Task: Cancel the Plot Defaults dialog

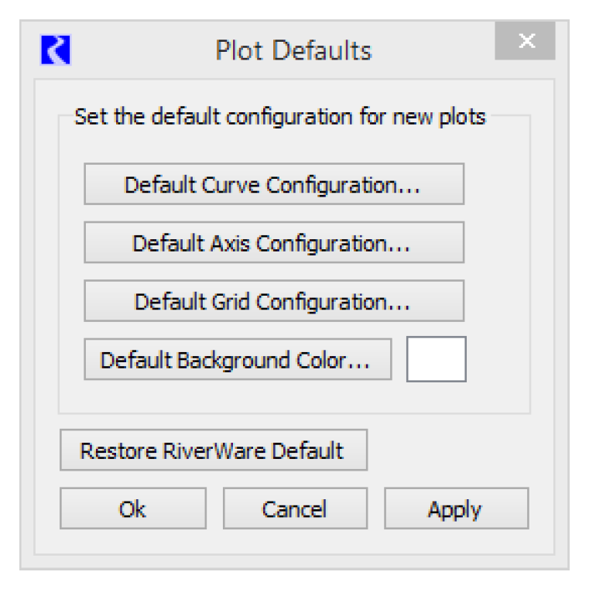Action: point(294,509)
